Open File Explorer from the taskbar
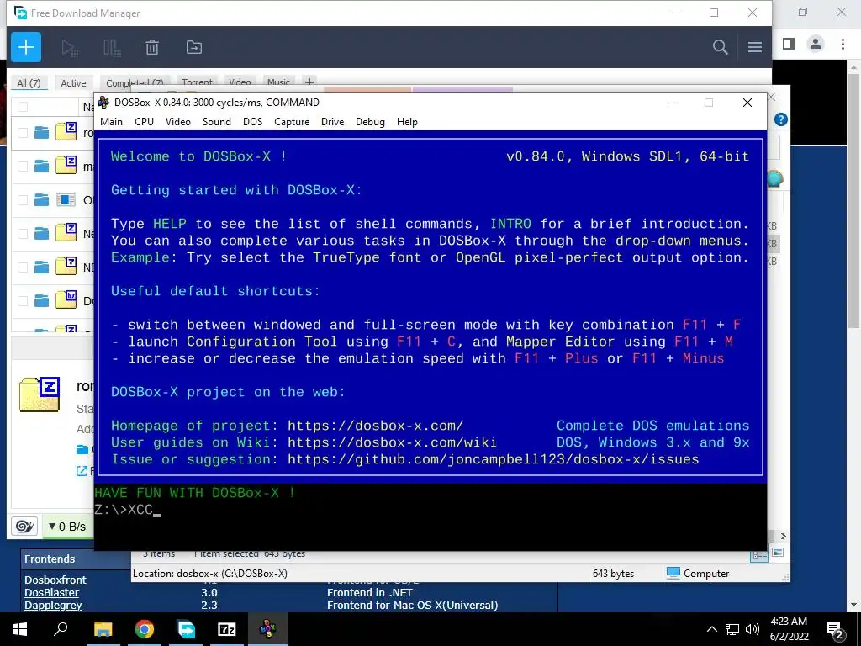Screen dimensions: 861x646 point(103,629)
